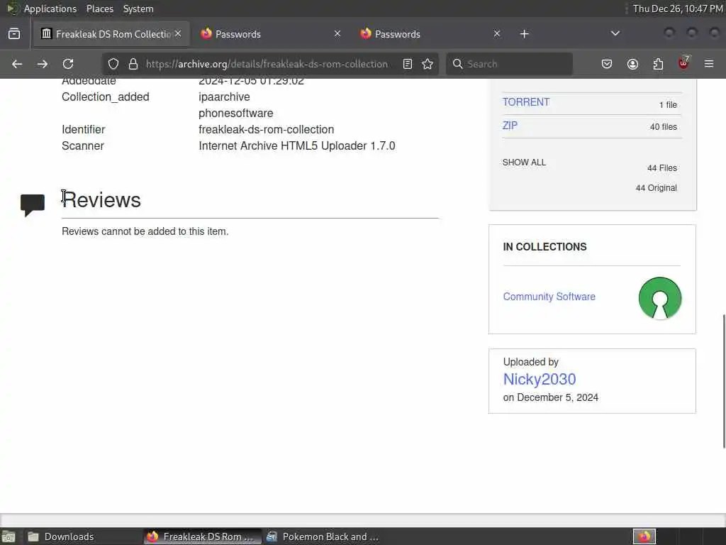This screenshot has width=726, height=545.
Task: Click the archive.org URL address bar
Action: [267, 64]
